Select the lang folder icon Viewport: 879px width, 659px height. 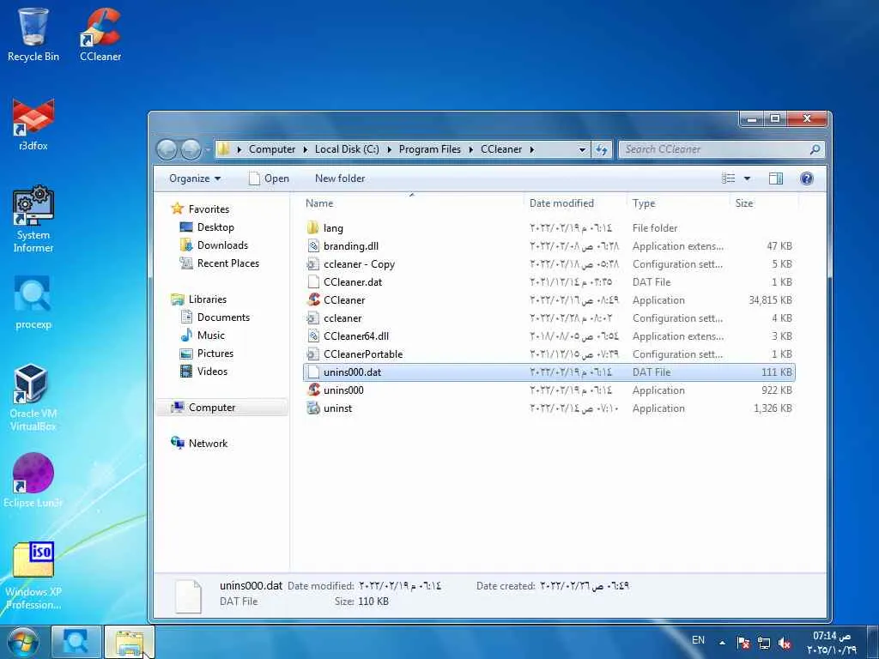(x=312, y=228)
